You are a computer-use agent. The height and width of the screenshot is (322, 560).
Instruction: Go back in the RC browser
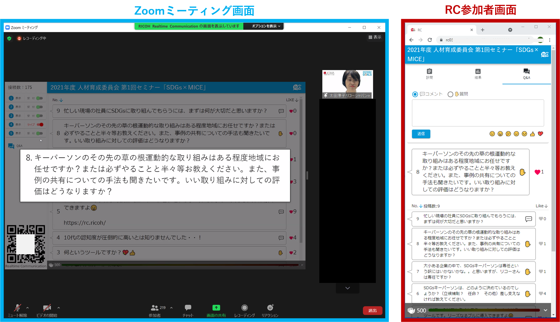coord(411,40)
